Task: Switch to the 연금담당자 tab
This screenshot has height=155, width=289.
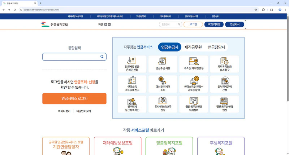Action: [x=216, y=47]
